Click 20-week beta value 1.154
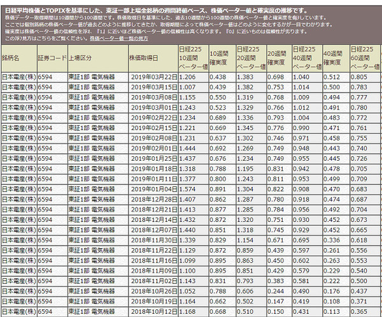Image resolution: width=382 pixels, height=317 pixels. pyautogui.click(x=251, y=240)
